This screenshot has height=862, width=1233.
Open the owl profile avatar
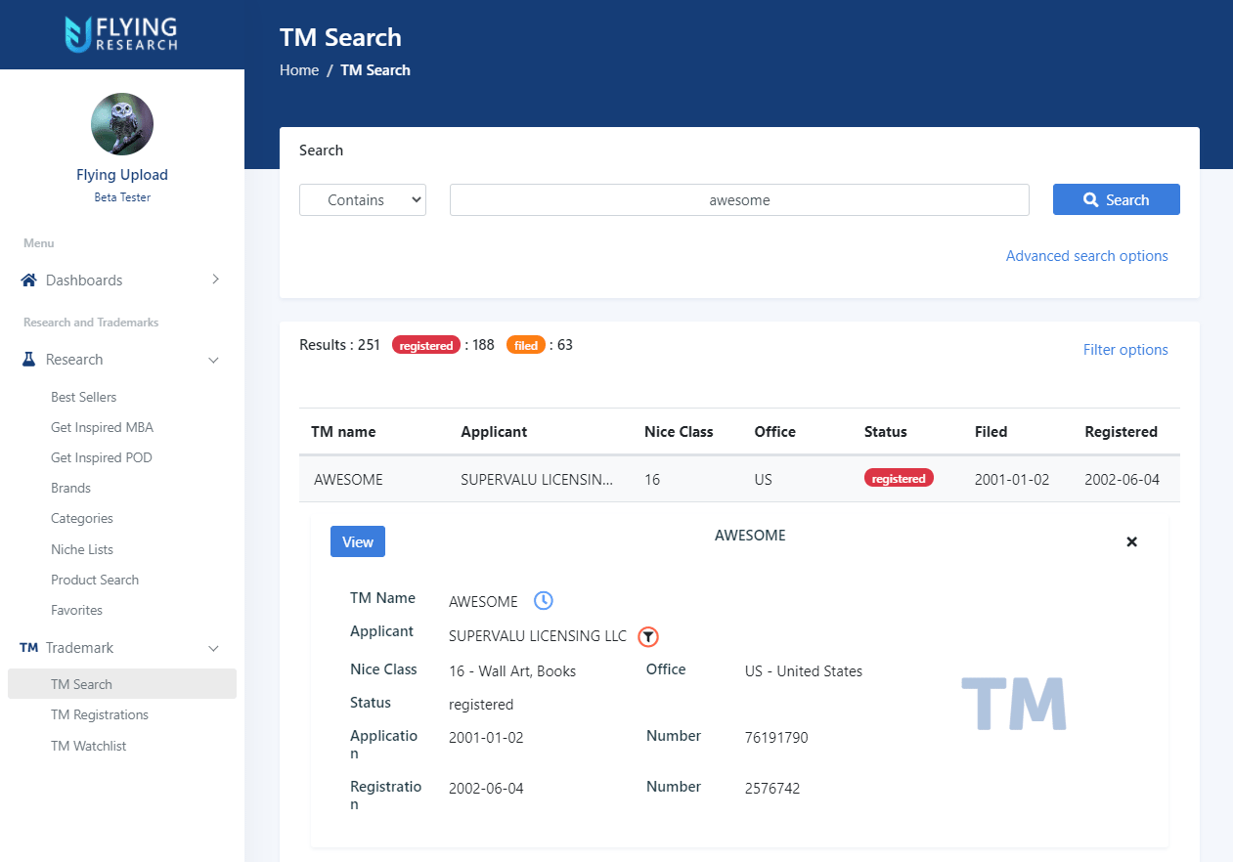[122, 124]
